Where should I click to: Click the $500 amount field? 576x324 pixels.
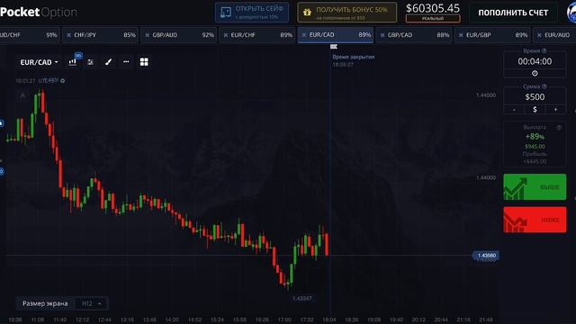[x=535, y=97]
